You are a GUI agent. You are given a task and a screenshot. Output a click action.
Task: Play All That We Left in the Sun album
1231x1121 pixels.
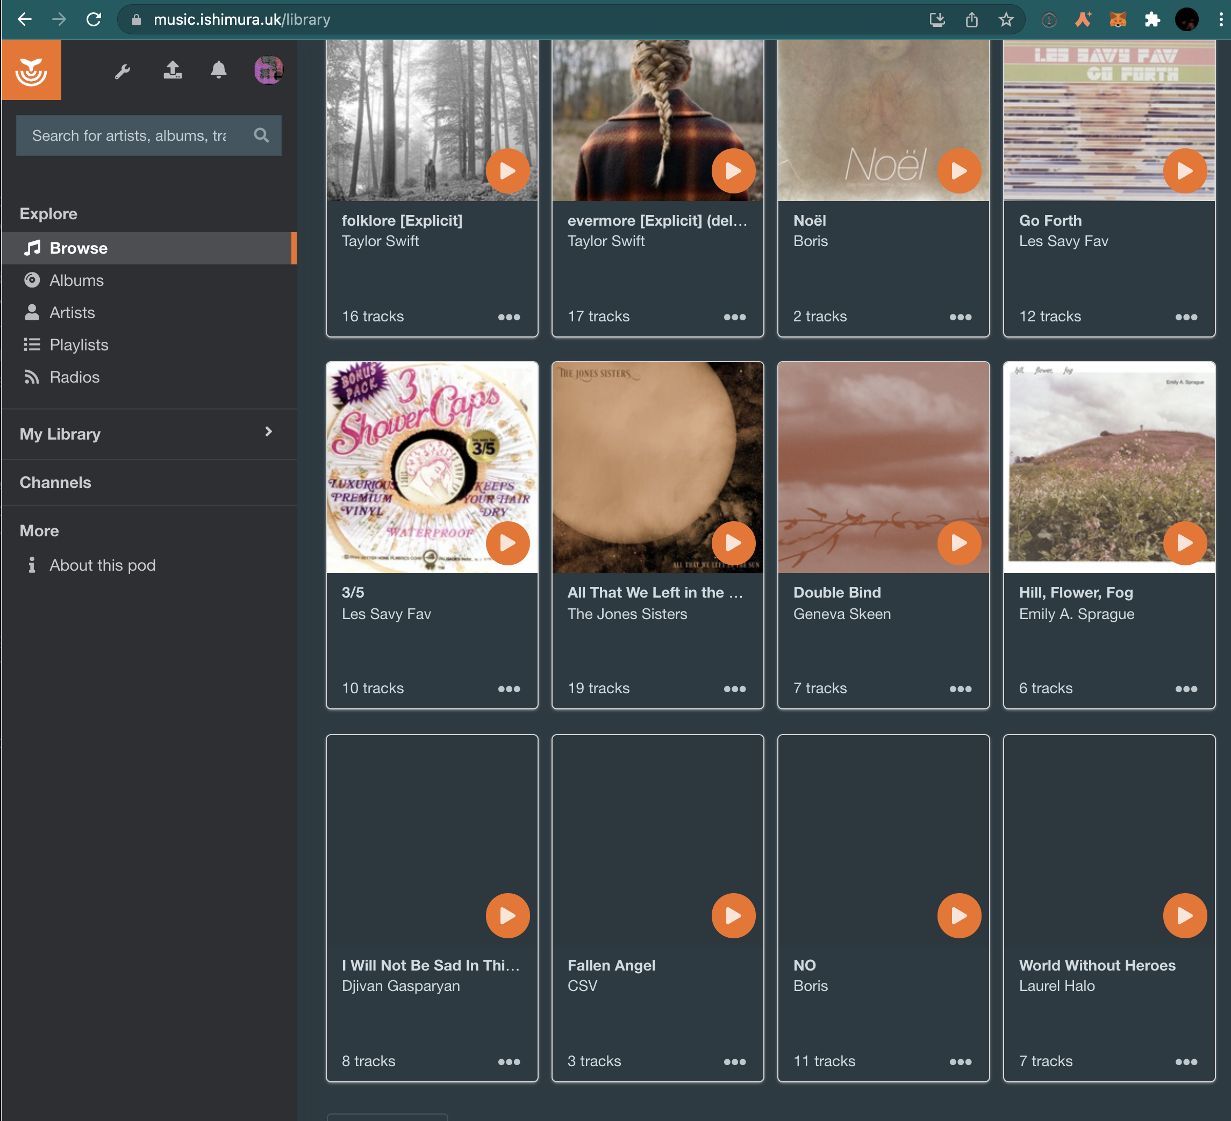[x=733, y=543]
